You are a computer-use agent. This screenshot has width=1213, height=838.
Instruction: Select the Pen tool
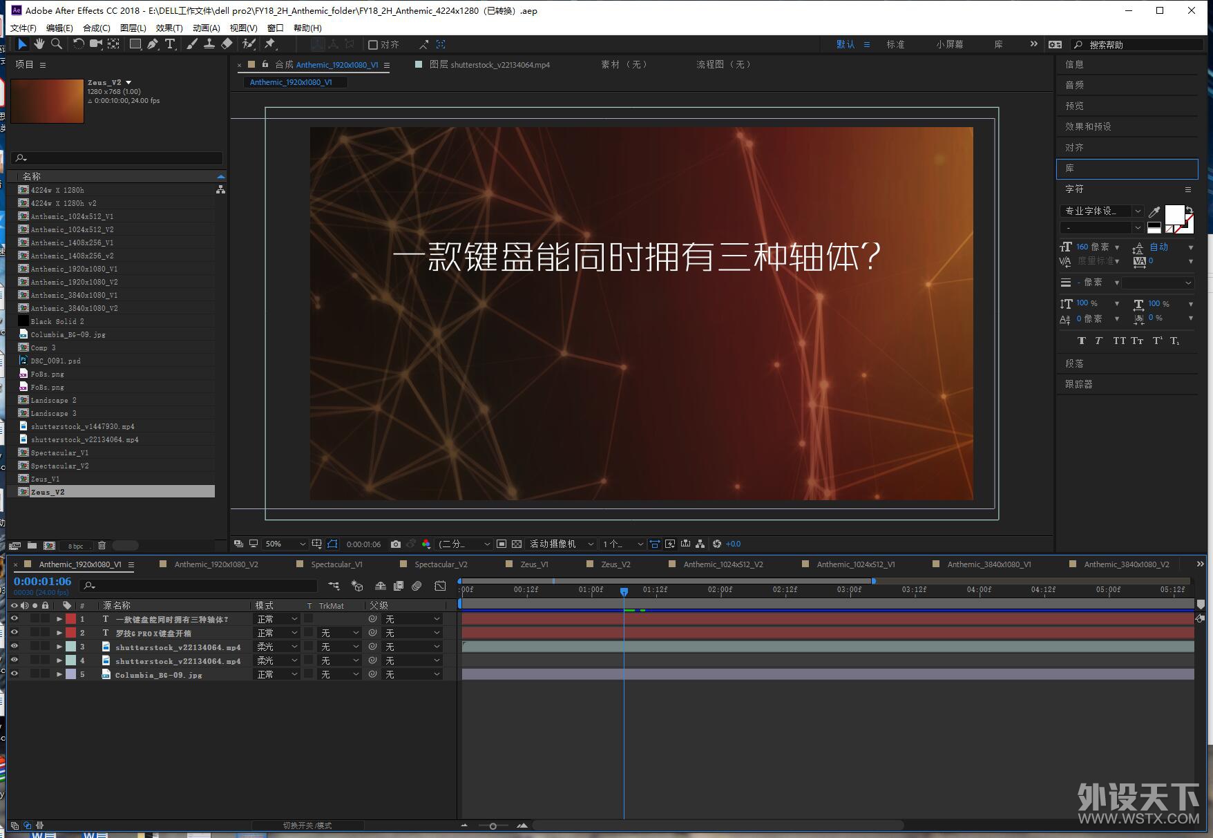click(x=153, y=44)
